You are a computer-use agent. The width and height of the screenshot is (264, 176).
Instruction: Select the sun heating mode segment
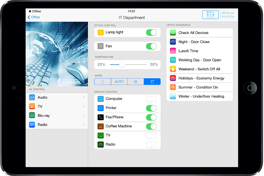pos(135,81)
